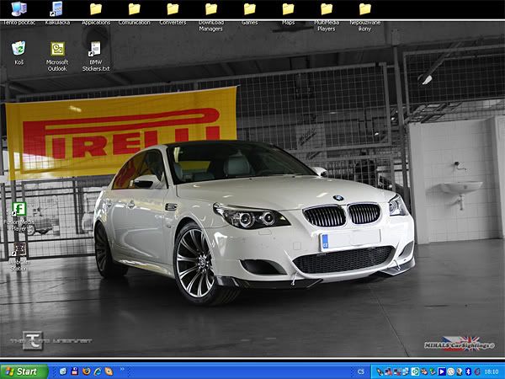Click the Bluetooth tray icon
505x379 pixels.
[468, 371]
